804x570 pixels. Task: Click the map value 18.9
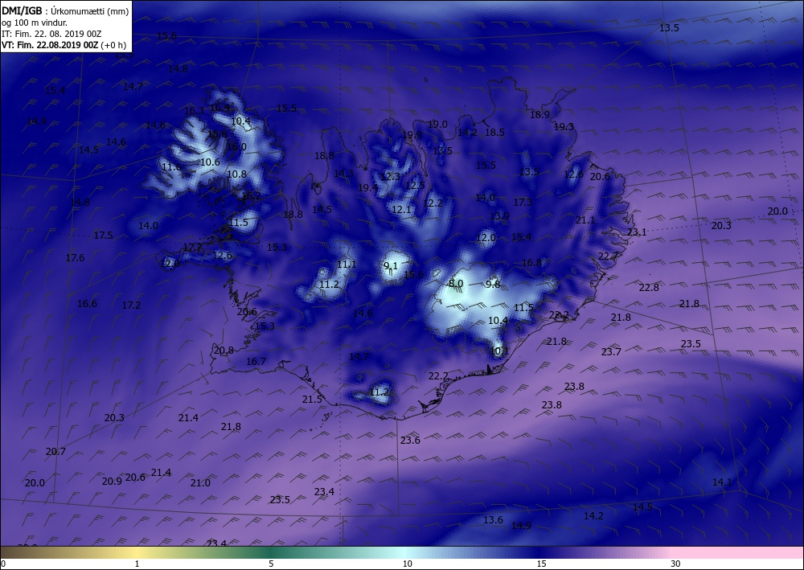click(539, 115)
